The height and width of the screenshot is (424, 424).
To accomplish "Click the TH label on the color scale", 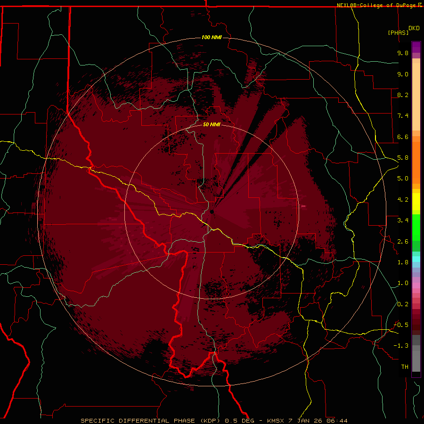I will [405, 367].
